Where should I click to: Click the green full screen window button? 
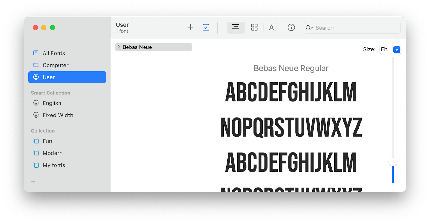(x=52, y=27)
